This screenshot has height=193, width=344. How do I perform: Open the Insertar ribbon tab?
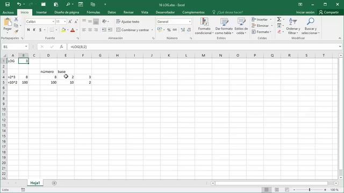[41, 12]
